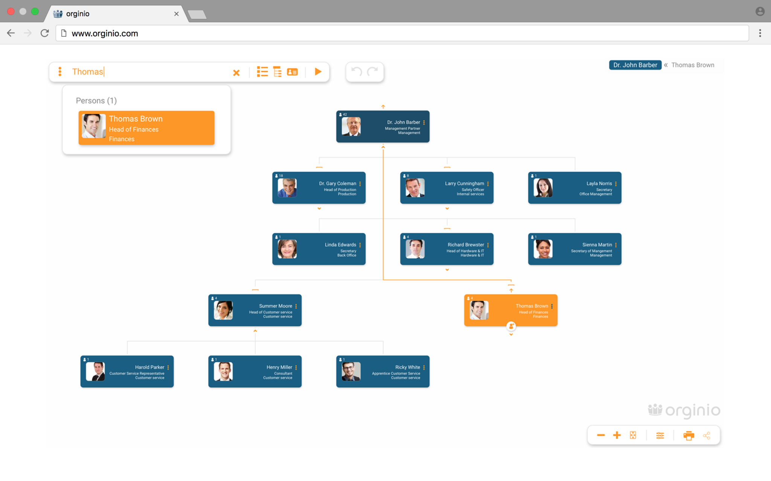The width and height of the screenshot is (771, 481).
Task: Expand Dr. Gary Coleman's team
Action: click(318, 208)
